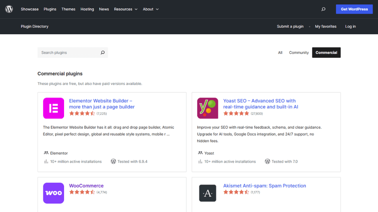Open the Hosting nav item
The width and height of the screenshot is (378, 212).
click(87, 9)
